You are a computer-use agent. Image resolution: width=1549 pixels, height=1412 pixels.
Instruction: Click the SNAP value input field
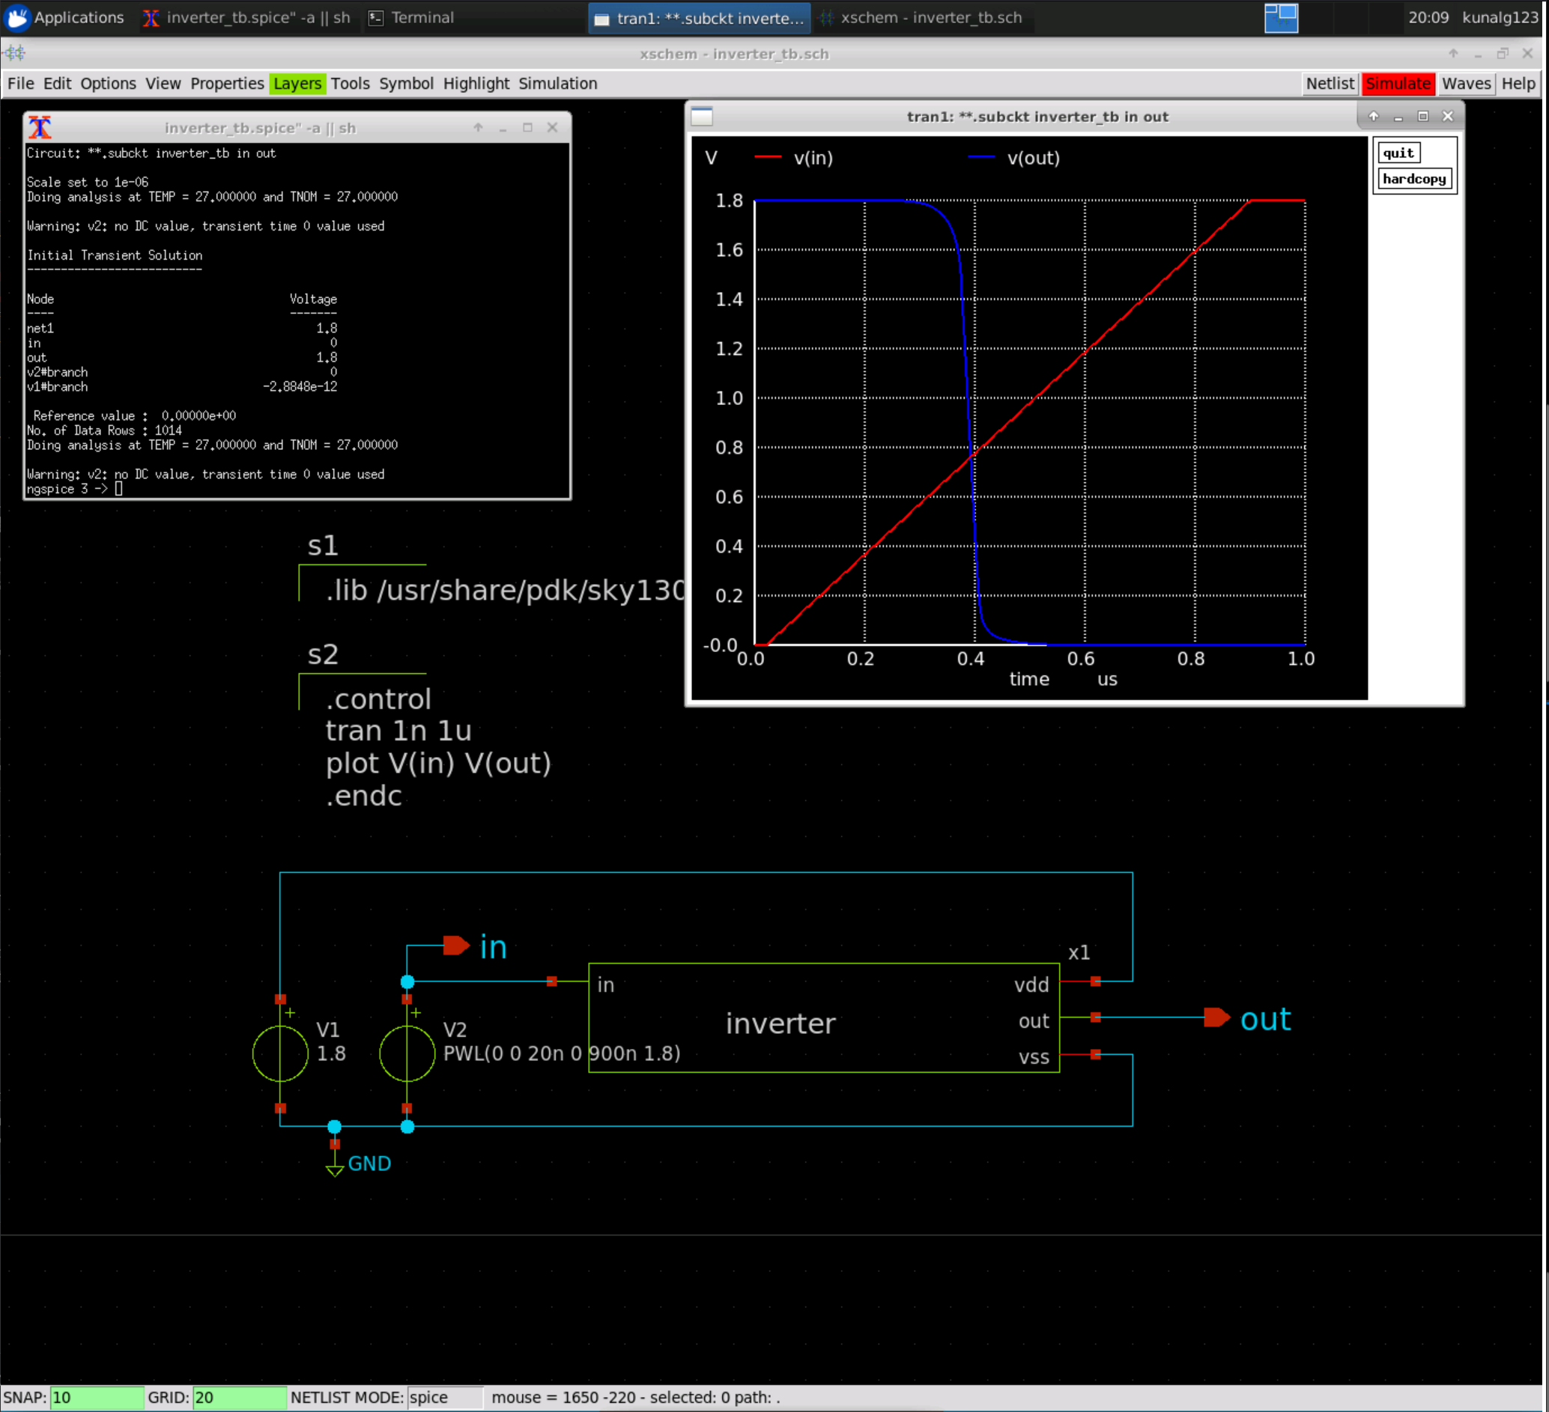[96, 1398]
